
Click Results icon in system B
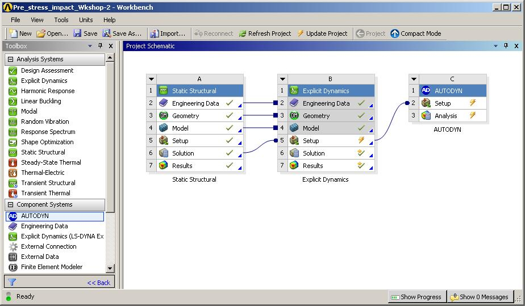294,166
